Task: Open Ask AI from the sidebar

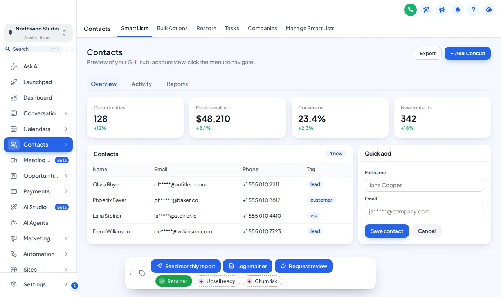Action: (x=38, y=66)
